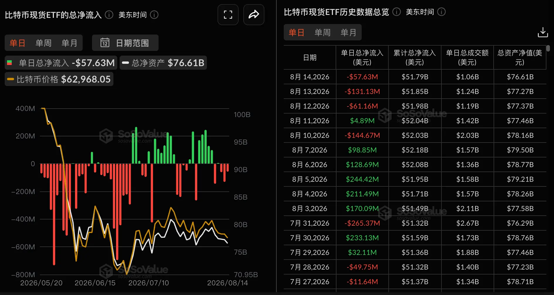554x295 pixels.
Task: Click the $2.67B trading volume cell
Action: pos(468,223)
